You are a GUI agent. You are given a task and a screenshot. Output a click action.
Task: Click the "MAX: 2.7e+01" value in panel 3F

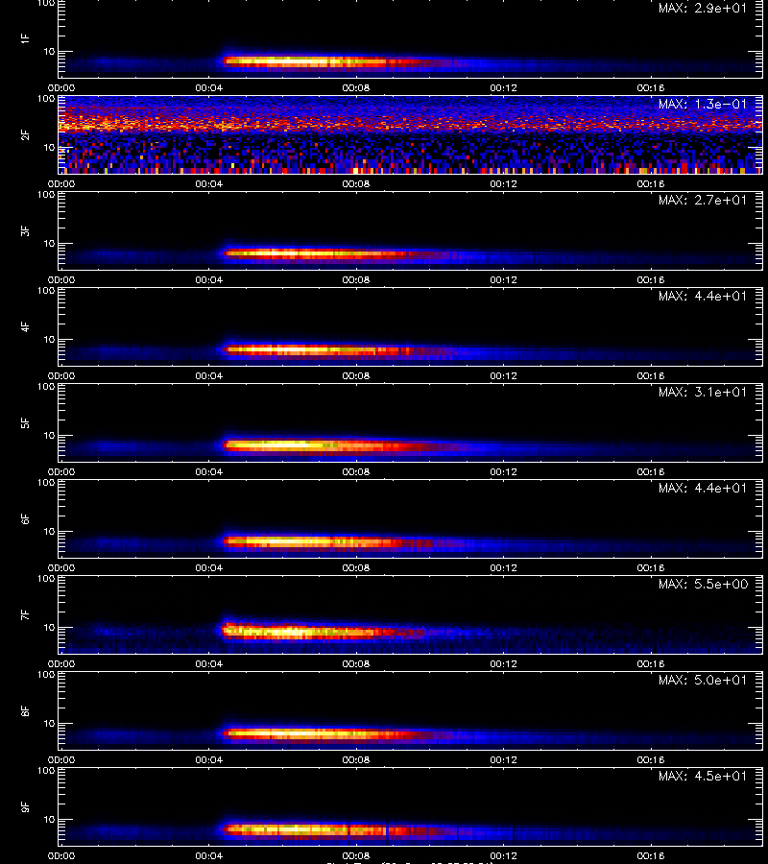click(703, 200)
